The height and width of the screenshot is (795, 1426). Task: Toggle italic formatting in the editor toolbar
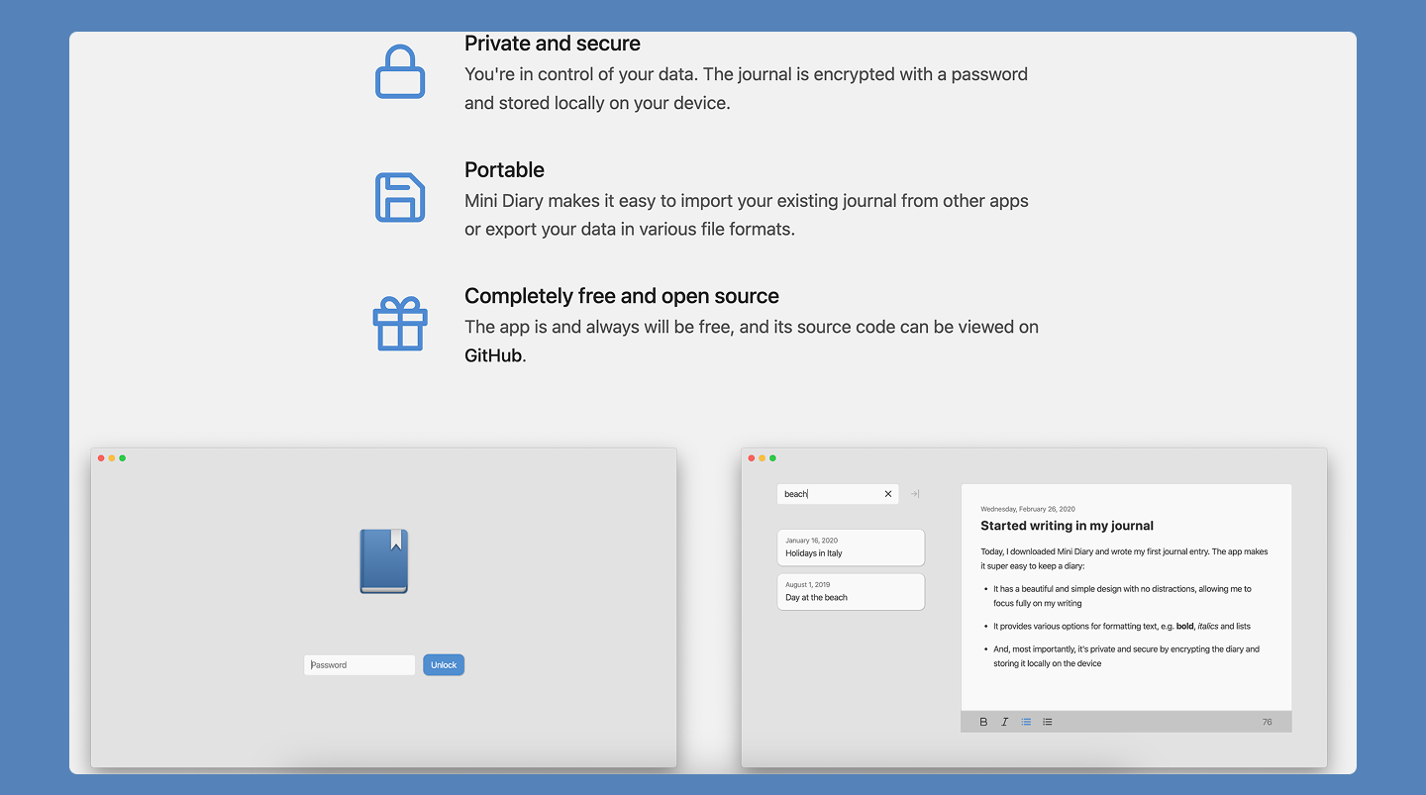(1004, 722)
